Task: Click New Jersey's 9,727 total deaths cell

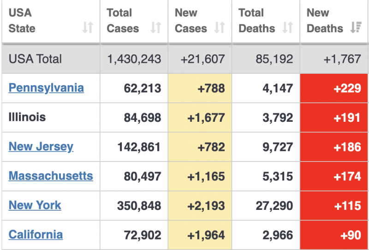Action: coord(266,147)
